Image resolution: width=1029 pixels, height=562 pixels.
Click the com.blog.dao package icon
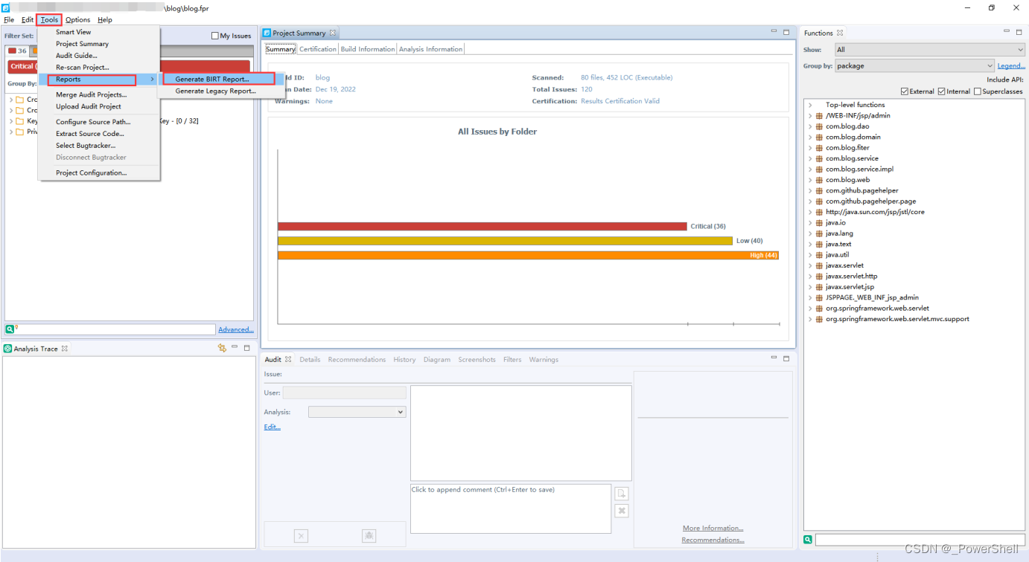click(819, 126)
